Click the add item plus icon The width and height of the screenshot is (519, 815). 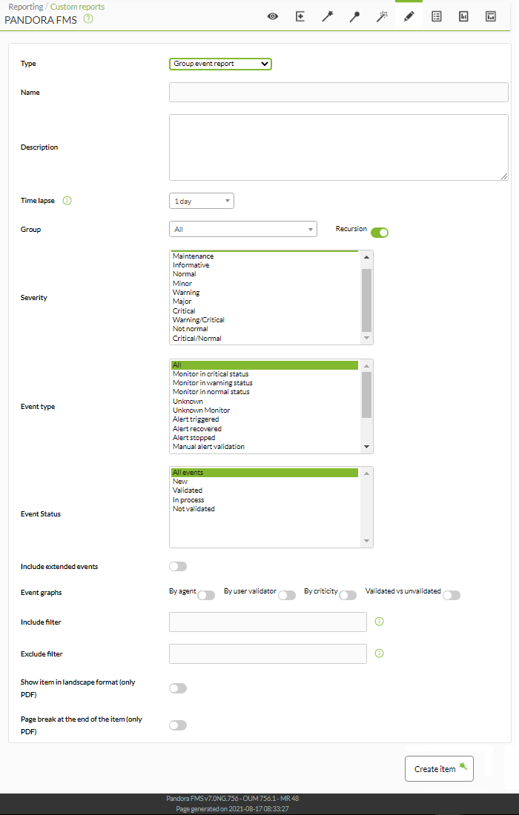point(300,16)
